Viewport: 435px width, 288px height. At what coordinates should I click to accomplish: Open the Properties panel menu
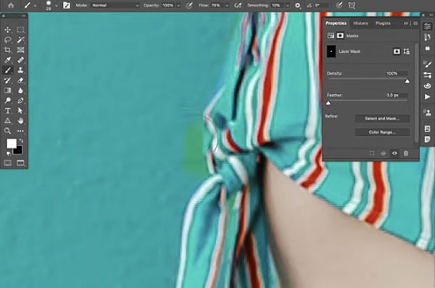pos(415,23)
